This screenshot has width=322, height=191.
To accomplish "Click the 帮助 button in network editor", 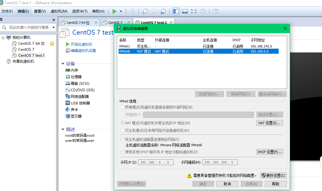I will (276, 184).
